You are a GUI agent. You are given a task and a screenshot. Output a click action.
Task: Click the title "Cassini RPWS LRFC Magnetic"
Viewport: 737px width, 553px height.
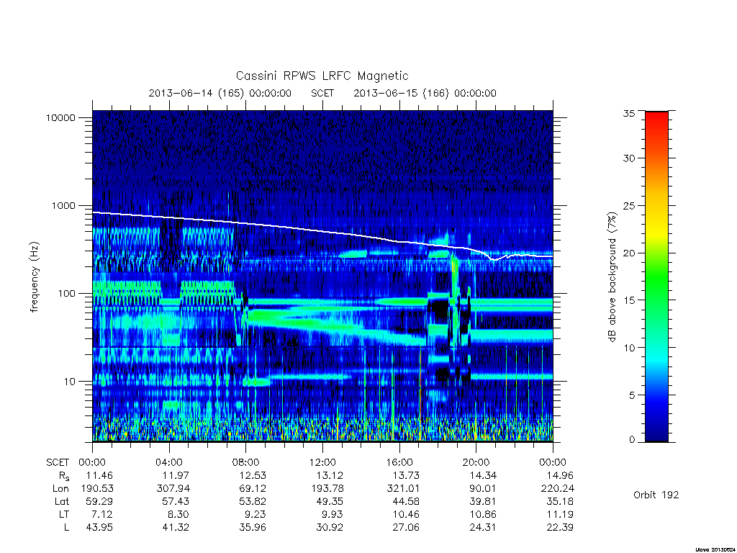click(x=322, y=76)
